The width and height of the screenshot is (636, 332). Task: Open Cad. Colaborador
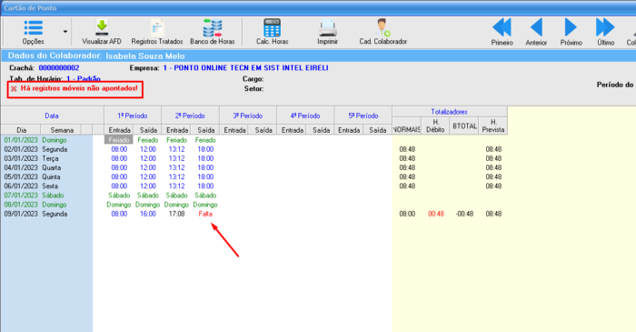point(383,32)
